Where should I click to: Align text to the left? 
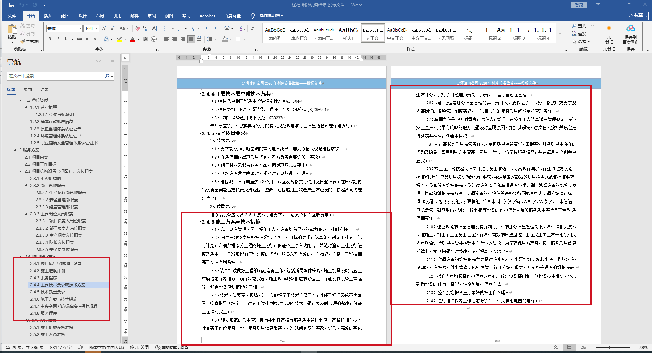(x=167, y=39)
